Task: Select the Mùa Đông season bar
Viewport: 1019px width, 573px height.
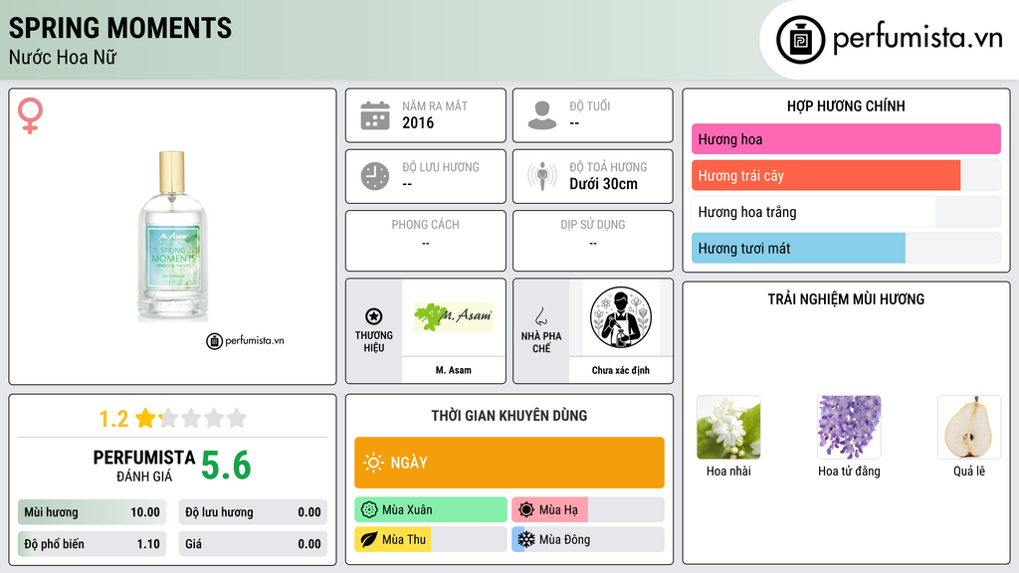Action: click(x=588, y=539)
